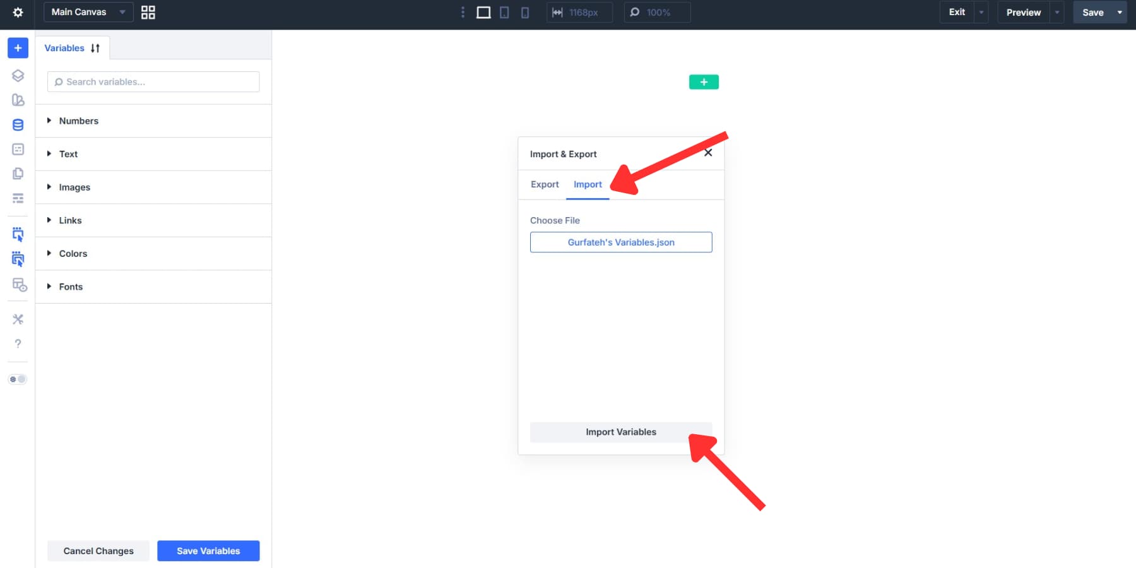Open the design palette sidebar icon
This screenshot has width=1136, height=568.
tap(18, 100)
